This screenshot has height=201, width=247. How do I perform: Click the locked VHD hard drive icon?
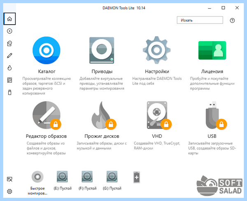159,115
